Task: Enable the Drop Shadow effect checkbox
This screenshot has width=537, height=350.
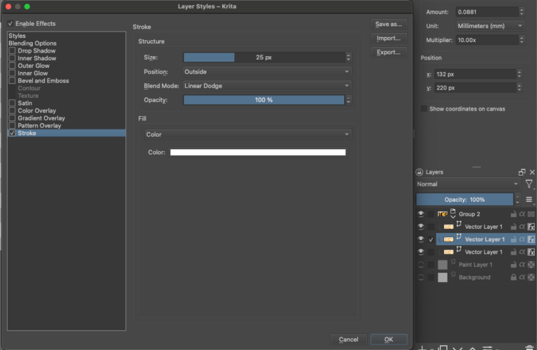Action: (12, 51)
